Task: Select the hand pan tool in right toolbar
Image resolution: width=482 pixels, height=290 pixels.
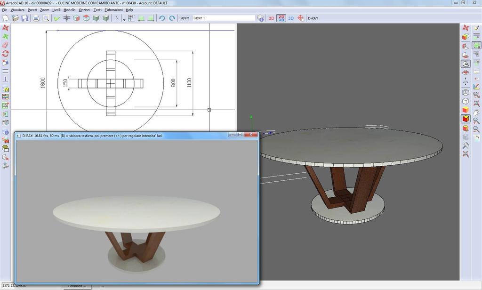Action: tap(476, 112)
